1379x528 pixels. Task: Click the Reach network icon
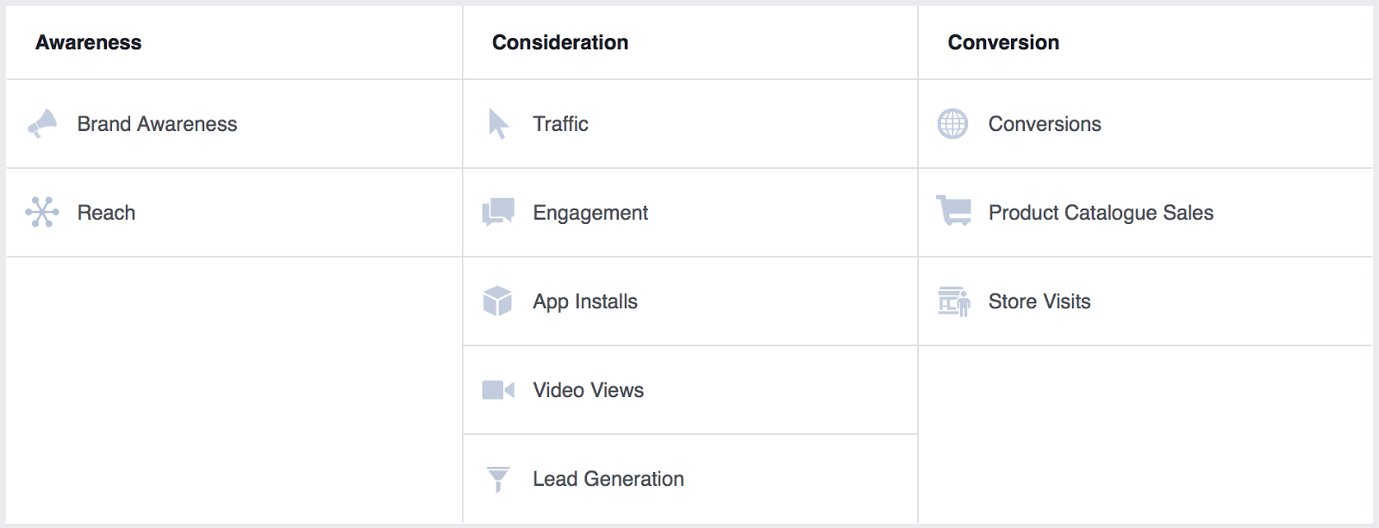tap(42, 212)
